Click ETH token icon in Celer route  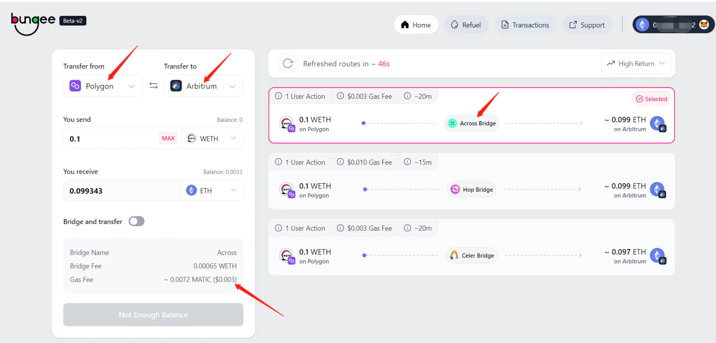pos(658,256)
